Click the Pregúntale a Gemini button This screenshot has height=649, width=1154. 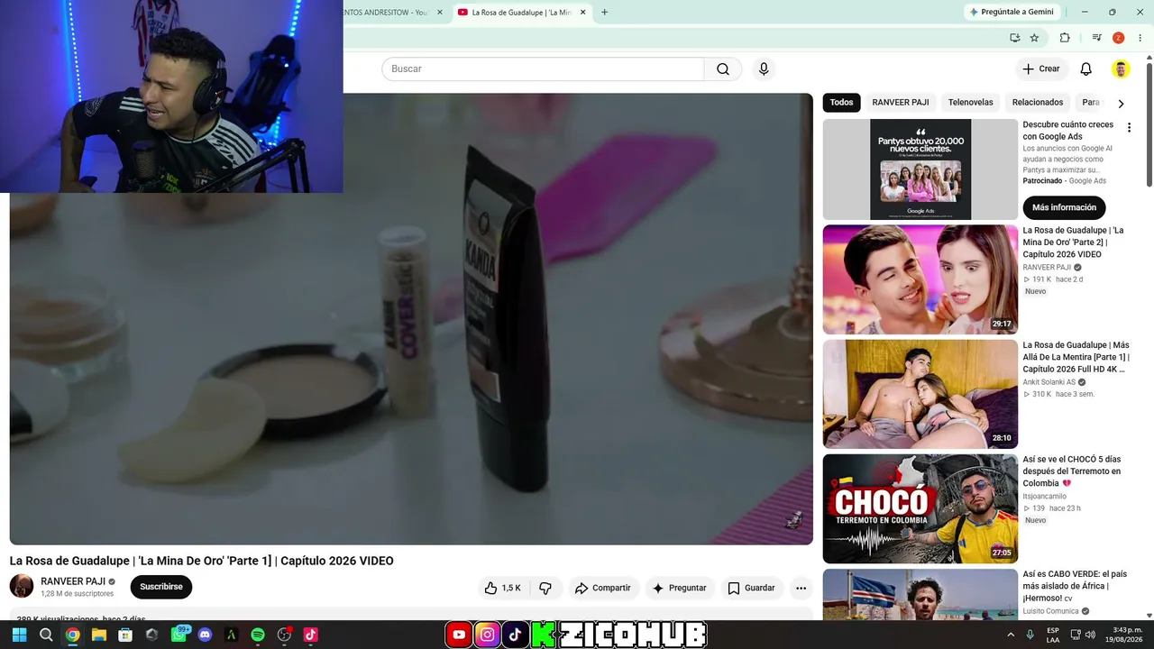pos(1011,13)
